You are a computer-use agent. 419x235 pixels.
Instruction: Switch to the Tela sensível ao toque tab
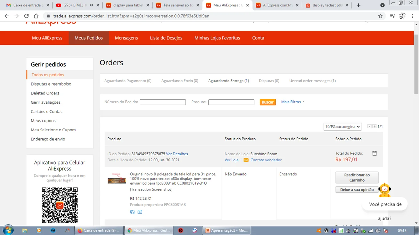coord(178,5)
